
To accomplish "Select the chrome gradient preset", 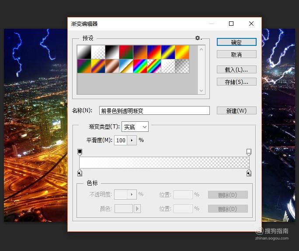I will [126, 66].
